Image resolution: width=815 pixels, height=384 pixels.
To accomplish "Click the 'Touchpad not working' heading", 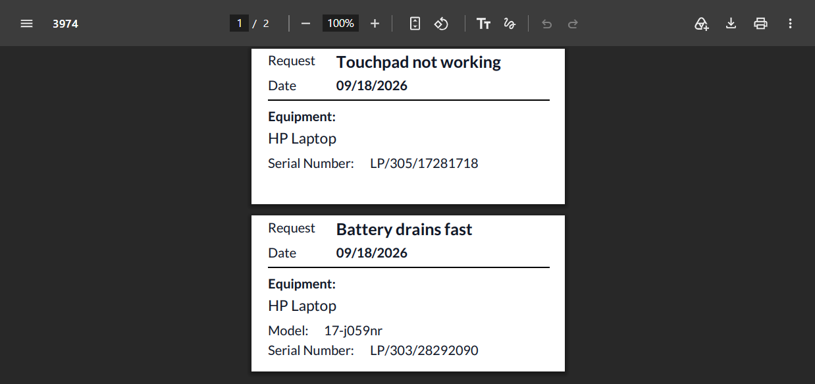I will (x=419, y=63).
